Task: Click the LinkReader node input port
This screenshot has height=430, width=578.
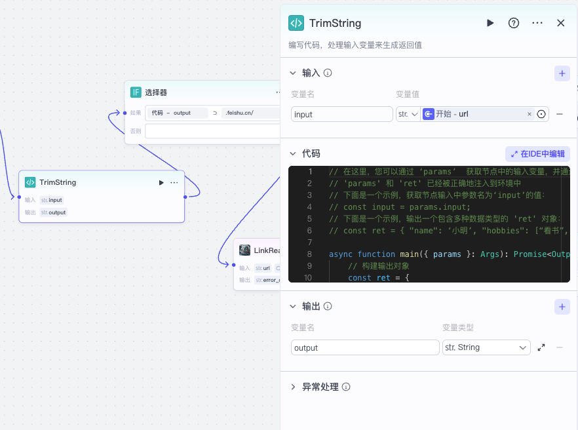Action: click(x=234, y=265)
